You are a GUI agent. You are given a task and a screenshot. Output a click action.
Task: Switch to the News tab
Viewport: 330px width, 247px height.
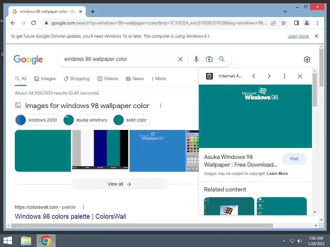point(135,79)
